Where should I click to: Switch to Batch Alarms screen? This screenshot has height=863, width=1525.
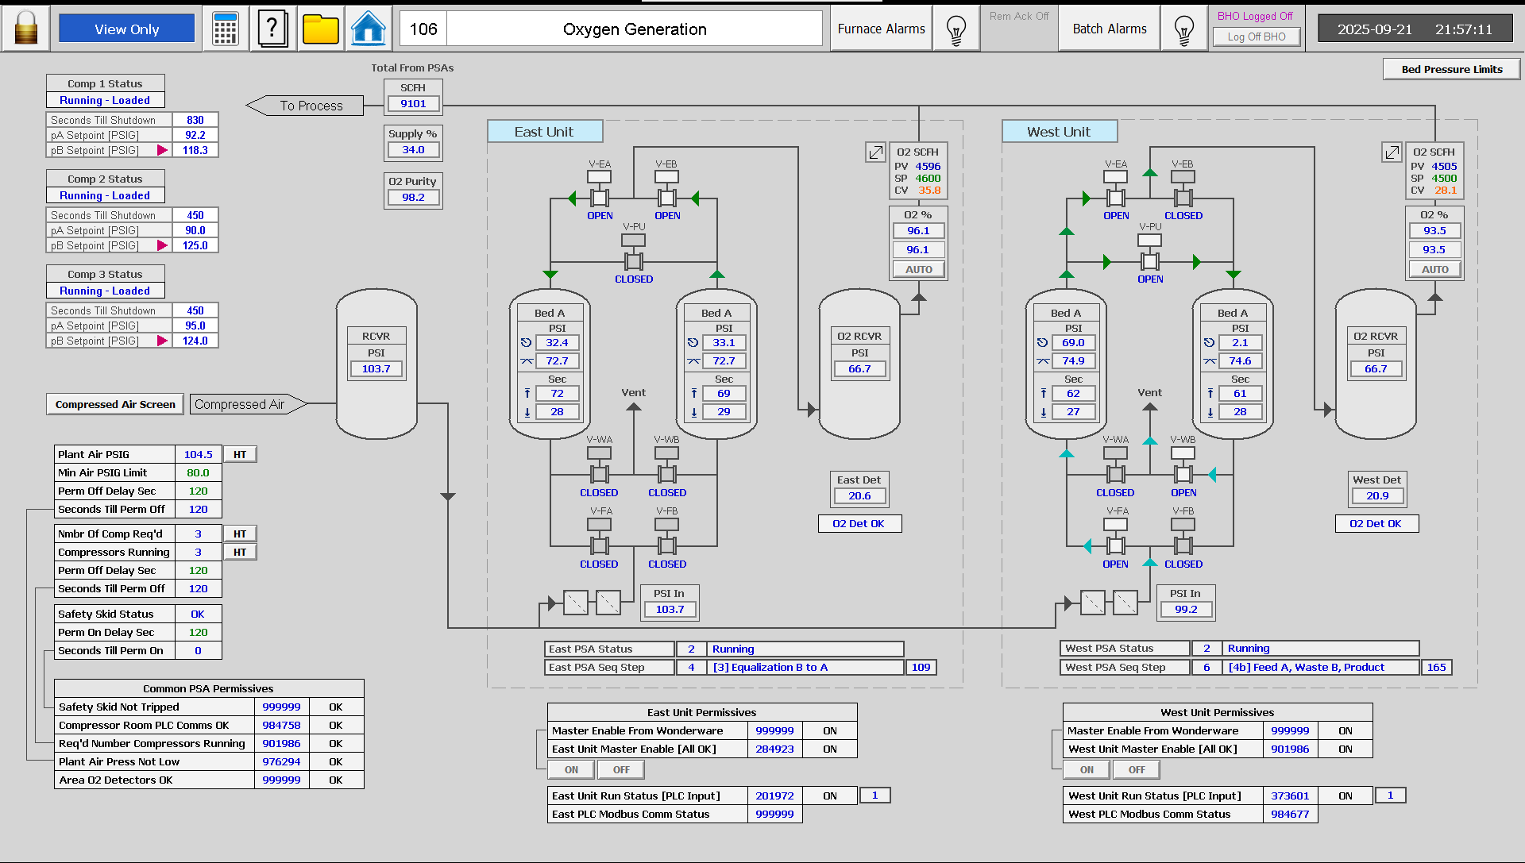(1109, 27)
